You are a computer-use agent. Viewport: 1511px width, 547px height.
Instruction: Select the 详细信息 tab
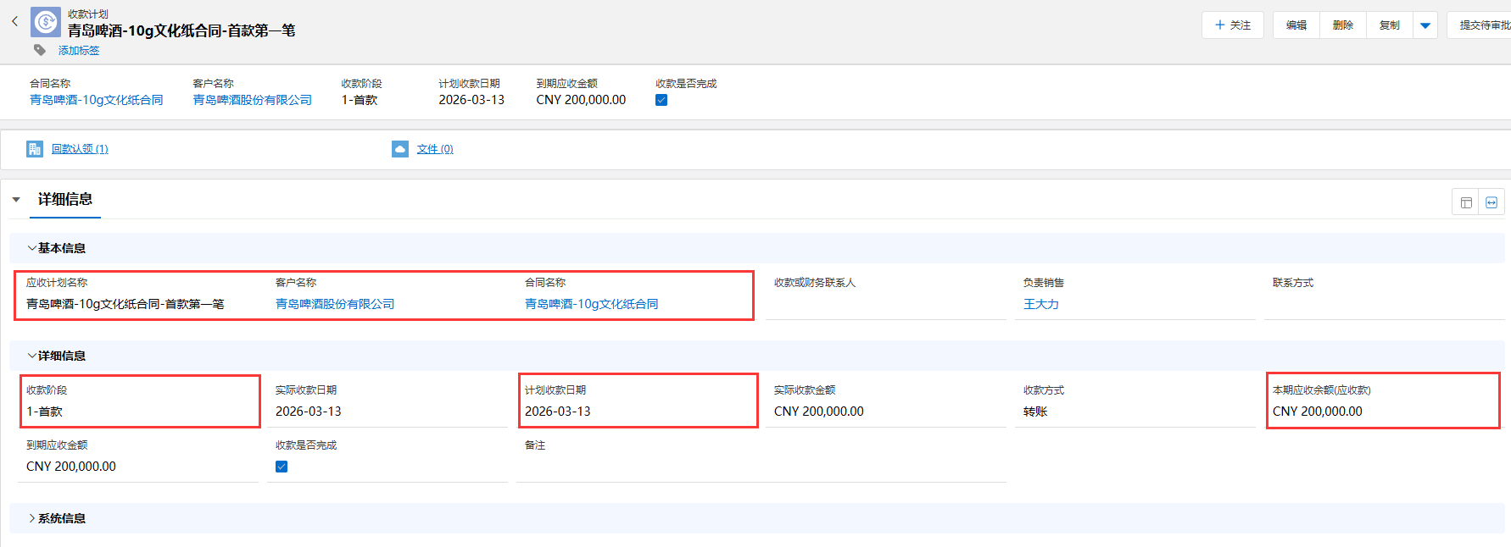pyautogui.click(x=65, y=200)
